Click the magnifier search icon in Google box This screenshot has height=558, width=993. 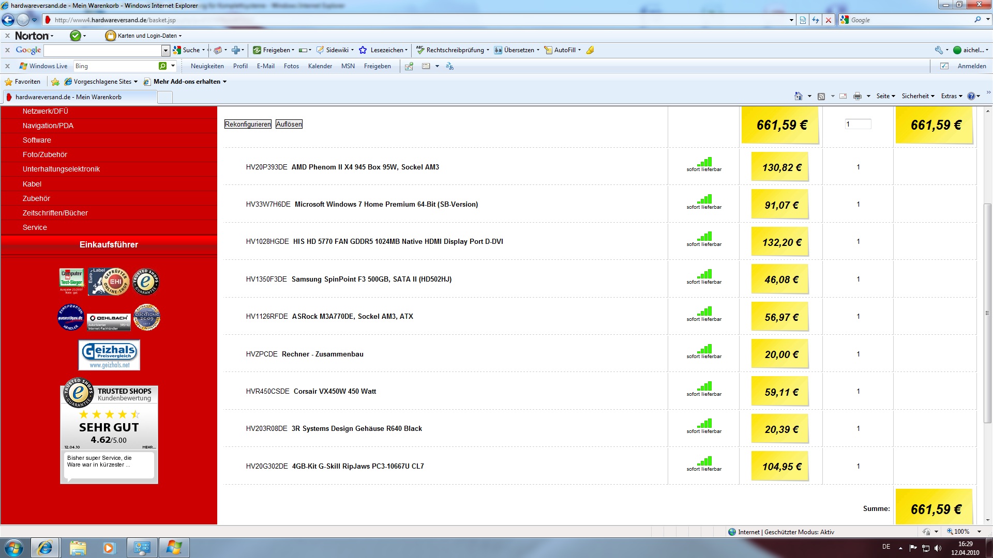pyautogui.click(x=977, y=20)
